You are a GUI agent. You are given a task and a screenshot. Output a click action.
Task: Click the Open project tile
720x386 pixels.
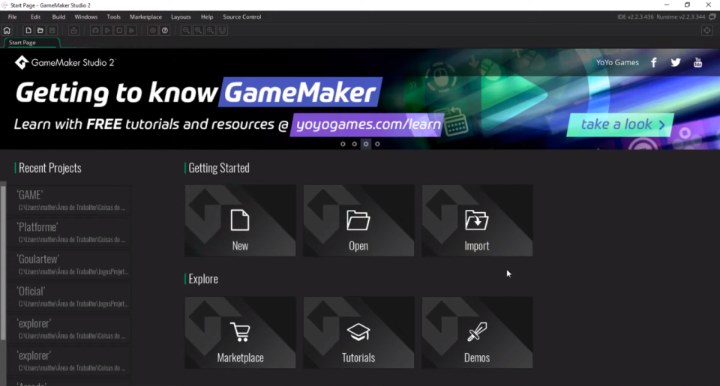click(x=358, y=220)
